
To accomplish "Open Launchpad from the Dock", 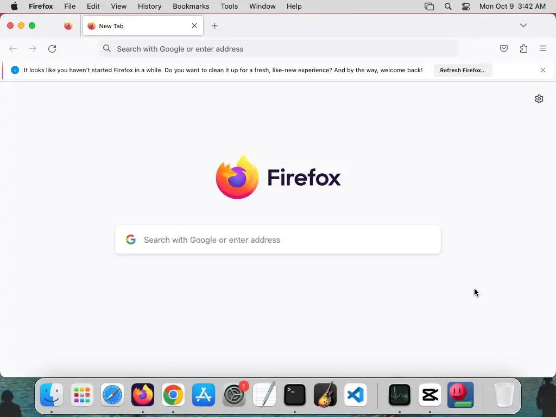I will [82, 395].
